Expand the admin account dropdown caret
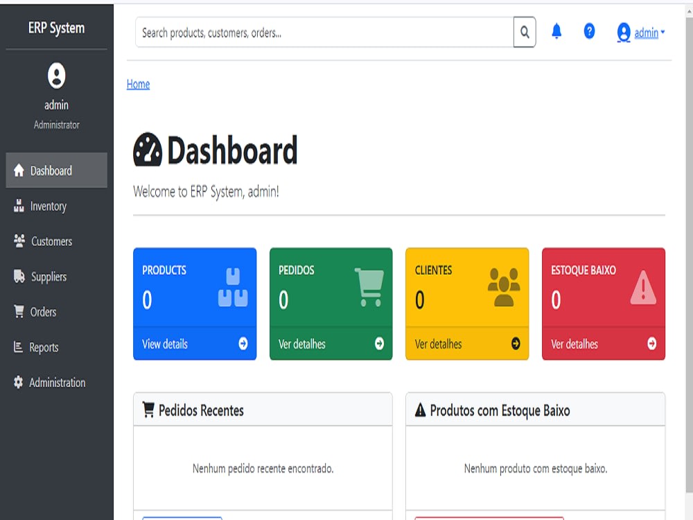This screenshot has height=520, width=693. [663, 33]
